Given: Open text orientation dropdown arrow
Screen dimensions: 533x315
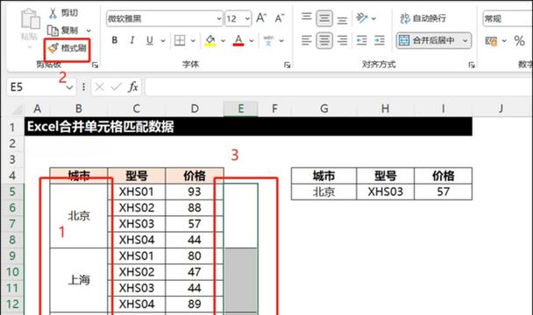Looking at the screenshot, I should click(374, 18).
